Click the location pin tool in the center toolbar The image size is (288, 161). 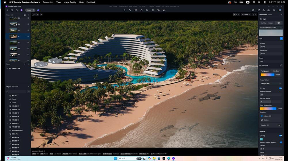point(124,10)
